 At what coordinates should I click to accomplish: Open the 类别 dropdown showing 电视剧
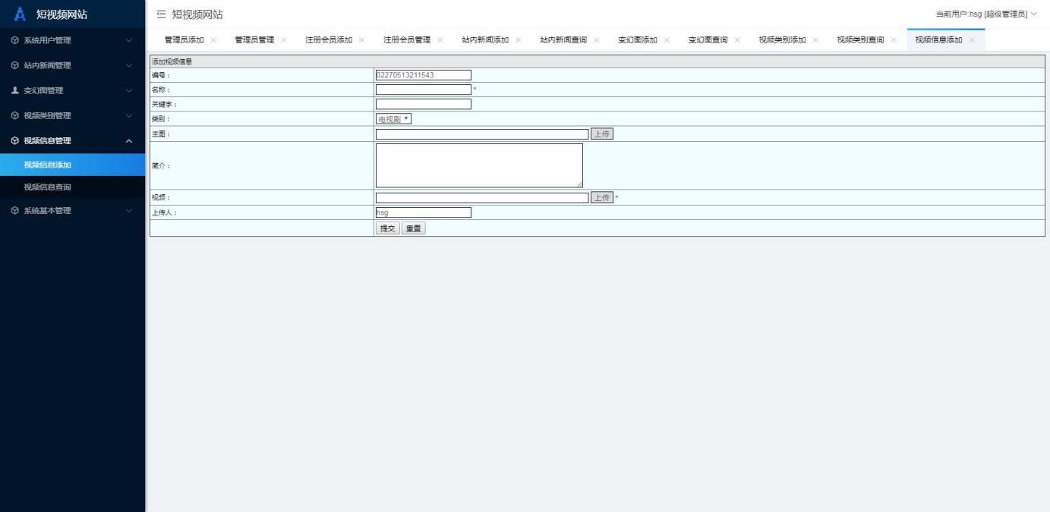(393, 119)
